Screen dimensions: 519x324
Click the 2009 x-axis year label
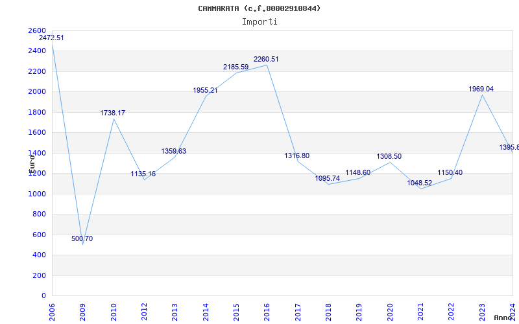[x=82, y=312]
